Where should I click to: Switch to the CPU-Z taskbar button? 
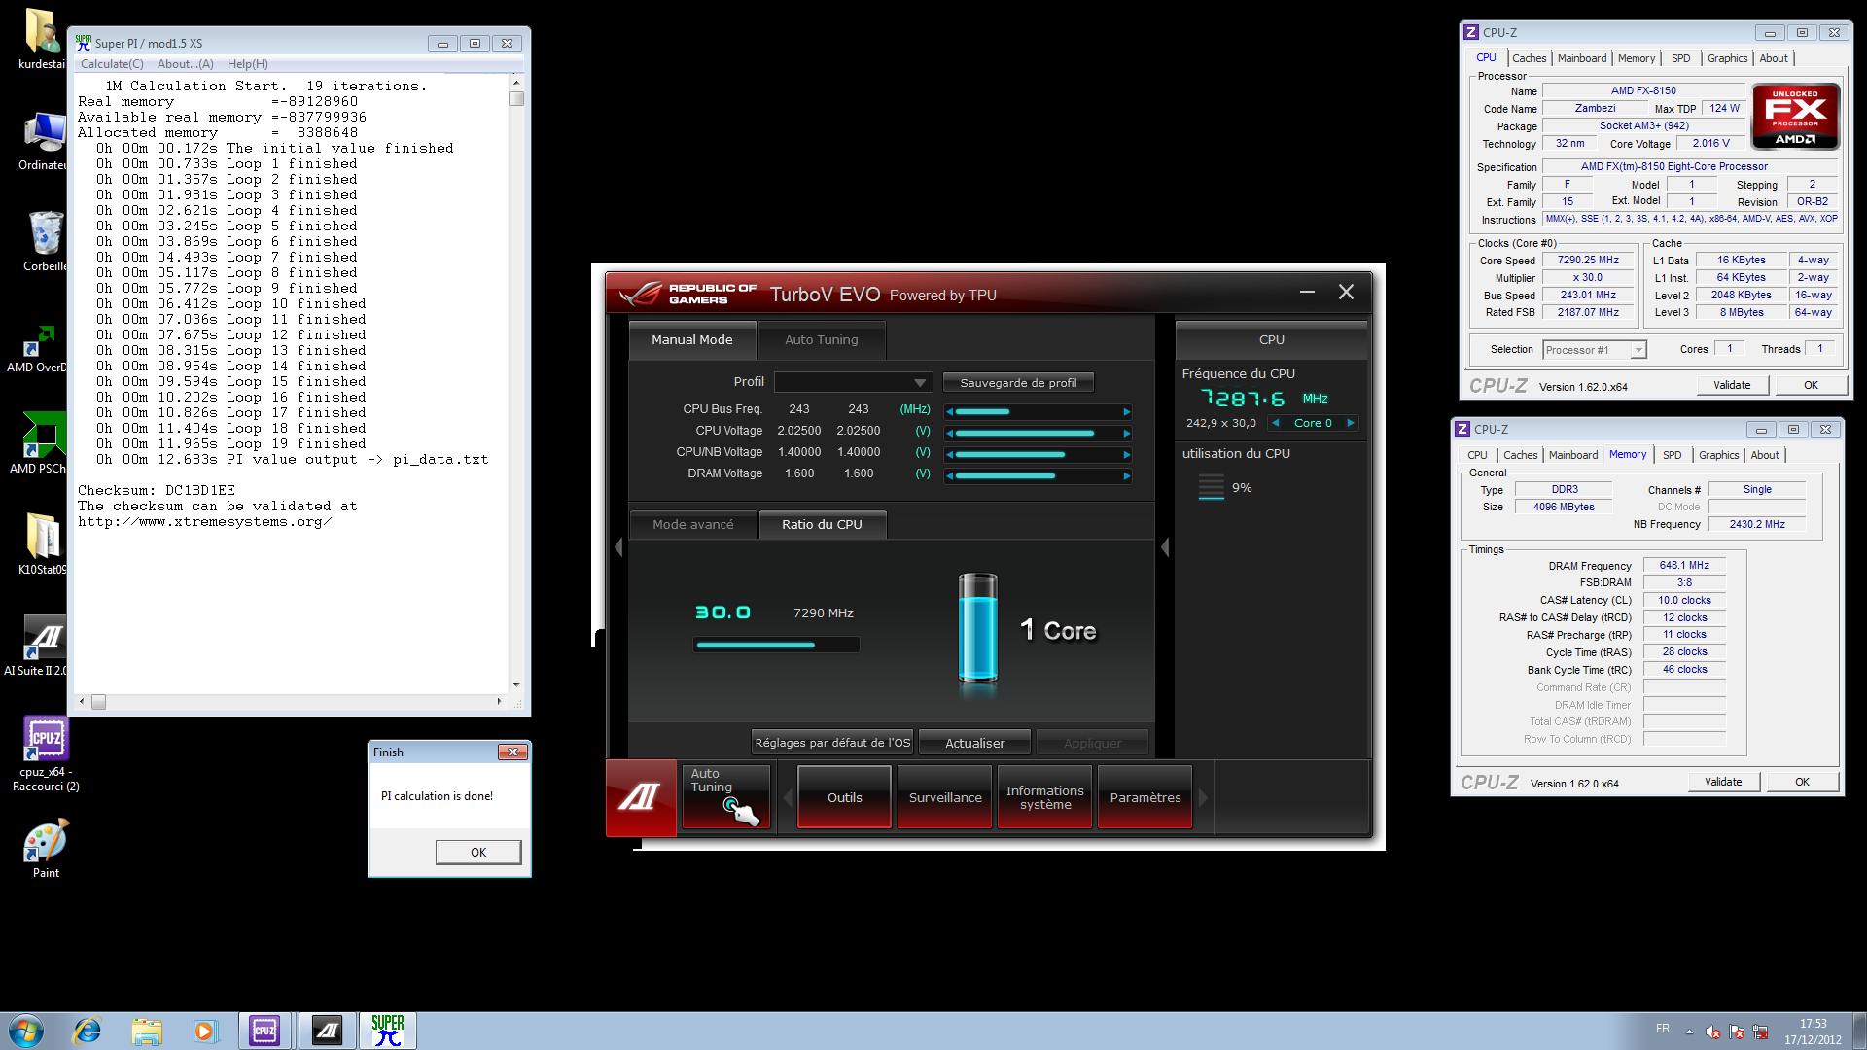(264, 1031)
